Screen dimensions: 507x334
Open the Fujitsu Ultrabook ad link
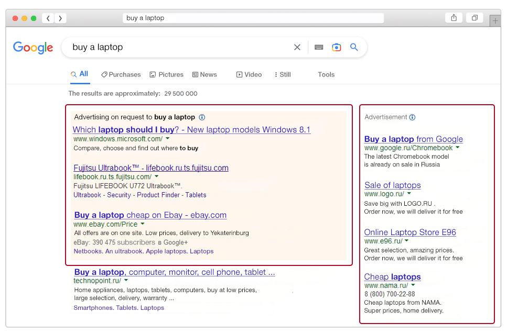pyautogui.click(x=151, y=168)
